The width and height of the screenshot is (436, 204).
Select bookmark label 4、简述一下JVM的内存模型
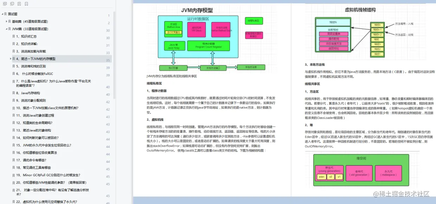click(x=36, y=59)
